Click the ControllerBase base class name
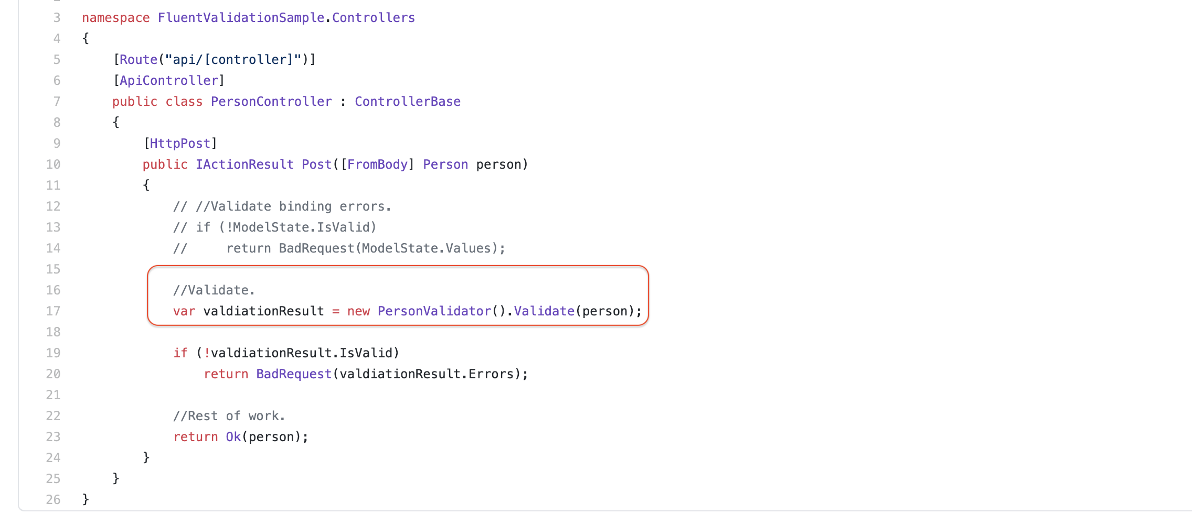 pyautogui.click(x=408, y=102)
